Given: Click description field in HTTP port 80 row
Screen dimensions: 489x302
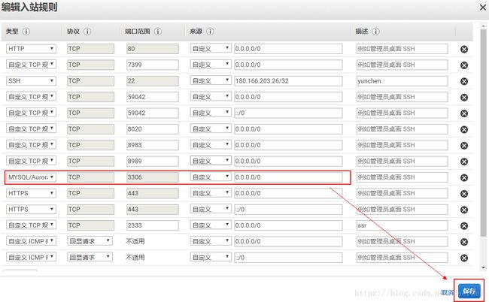Looking at the screenshot, I should click(402, 49).
